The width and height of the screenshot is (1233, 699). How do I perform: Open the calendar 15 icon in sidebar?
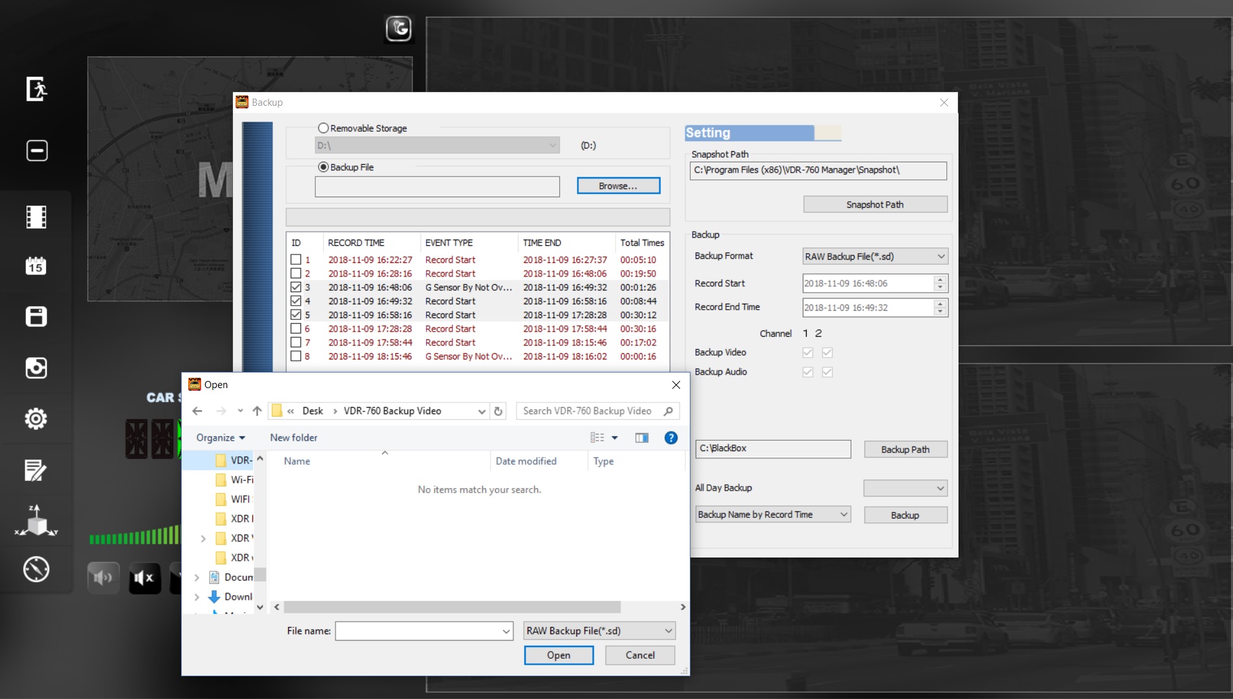pyautogui.click(x=36, y=265)
